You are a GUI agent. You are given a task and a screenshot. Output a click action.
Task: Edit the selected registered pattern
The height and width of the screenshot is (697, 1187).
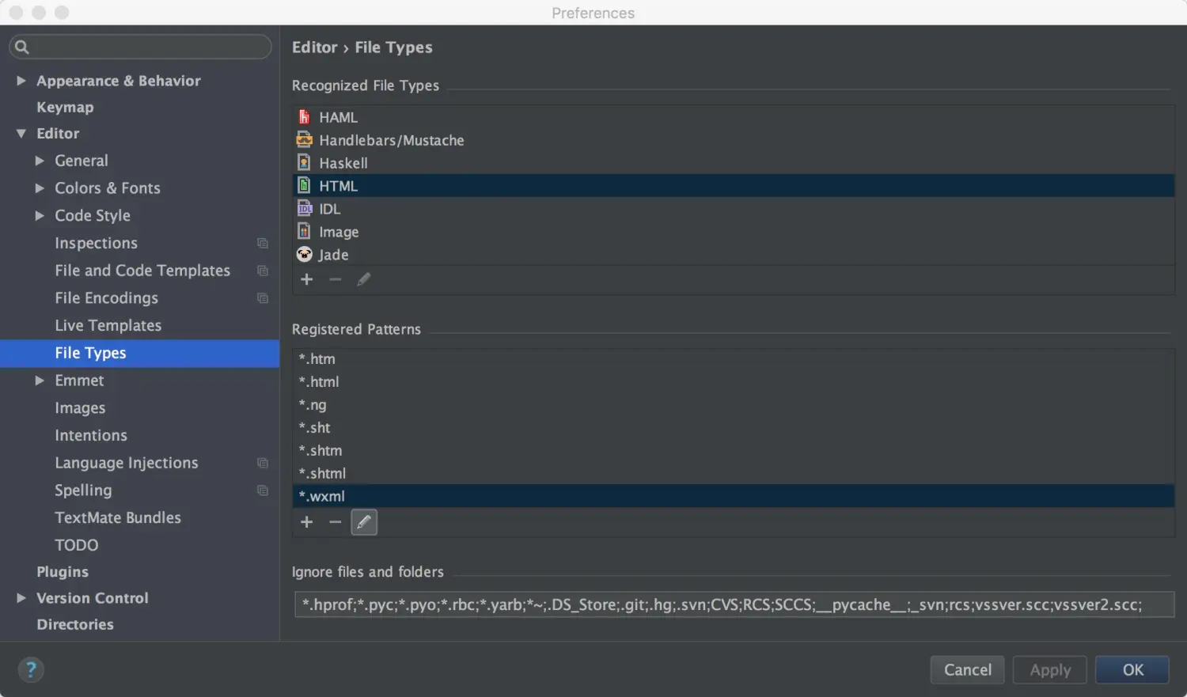[364, 522]
